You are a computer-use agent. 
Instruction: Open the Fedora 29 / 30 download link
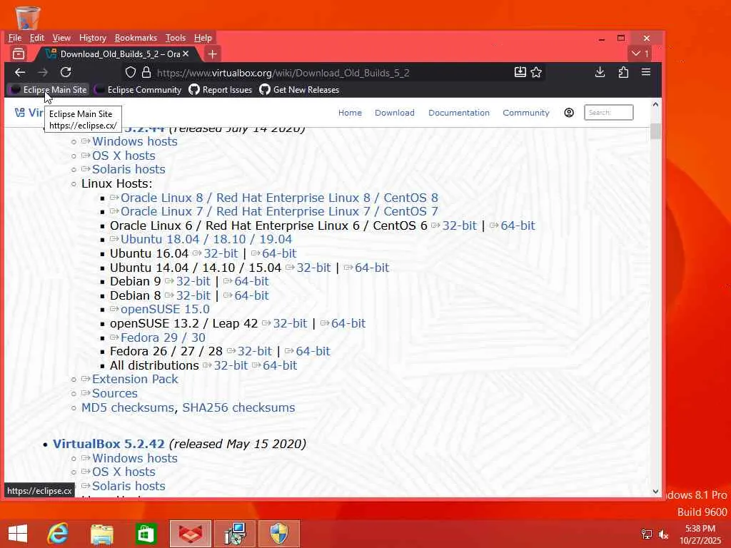pos(163,338)
